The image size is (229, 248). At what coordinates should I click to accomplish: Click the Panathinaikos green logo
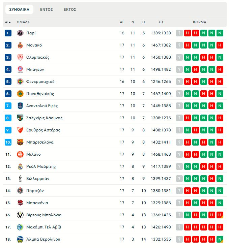coord(20,94)
